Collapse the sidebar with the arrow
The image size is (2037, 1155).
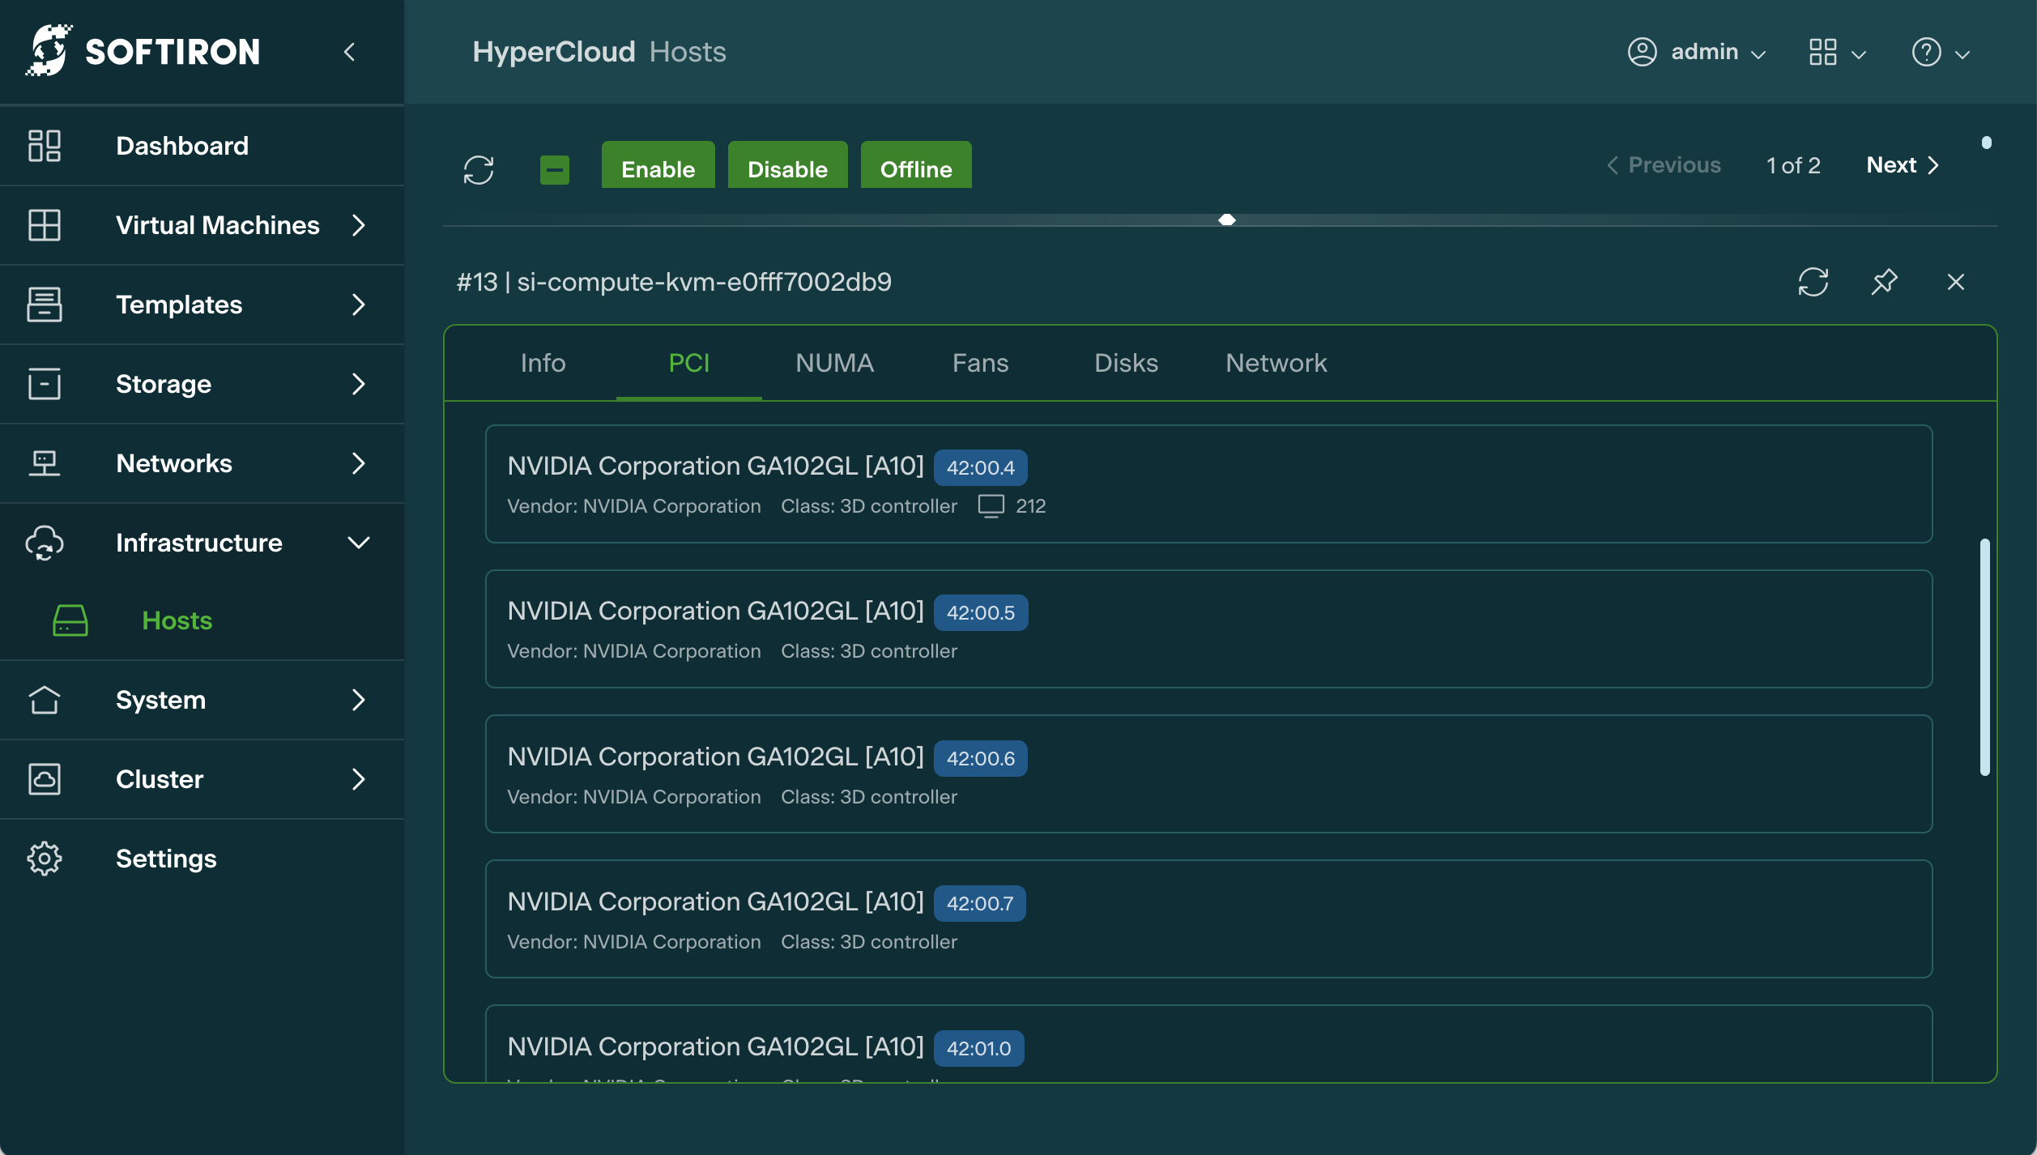click(x=349, y=53)
